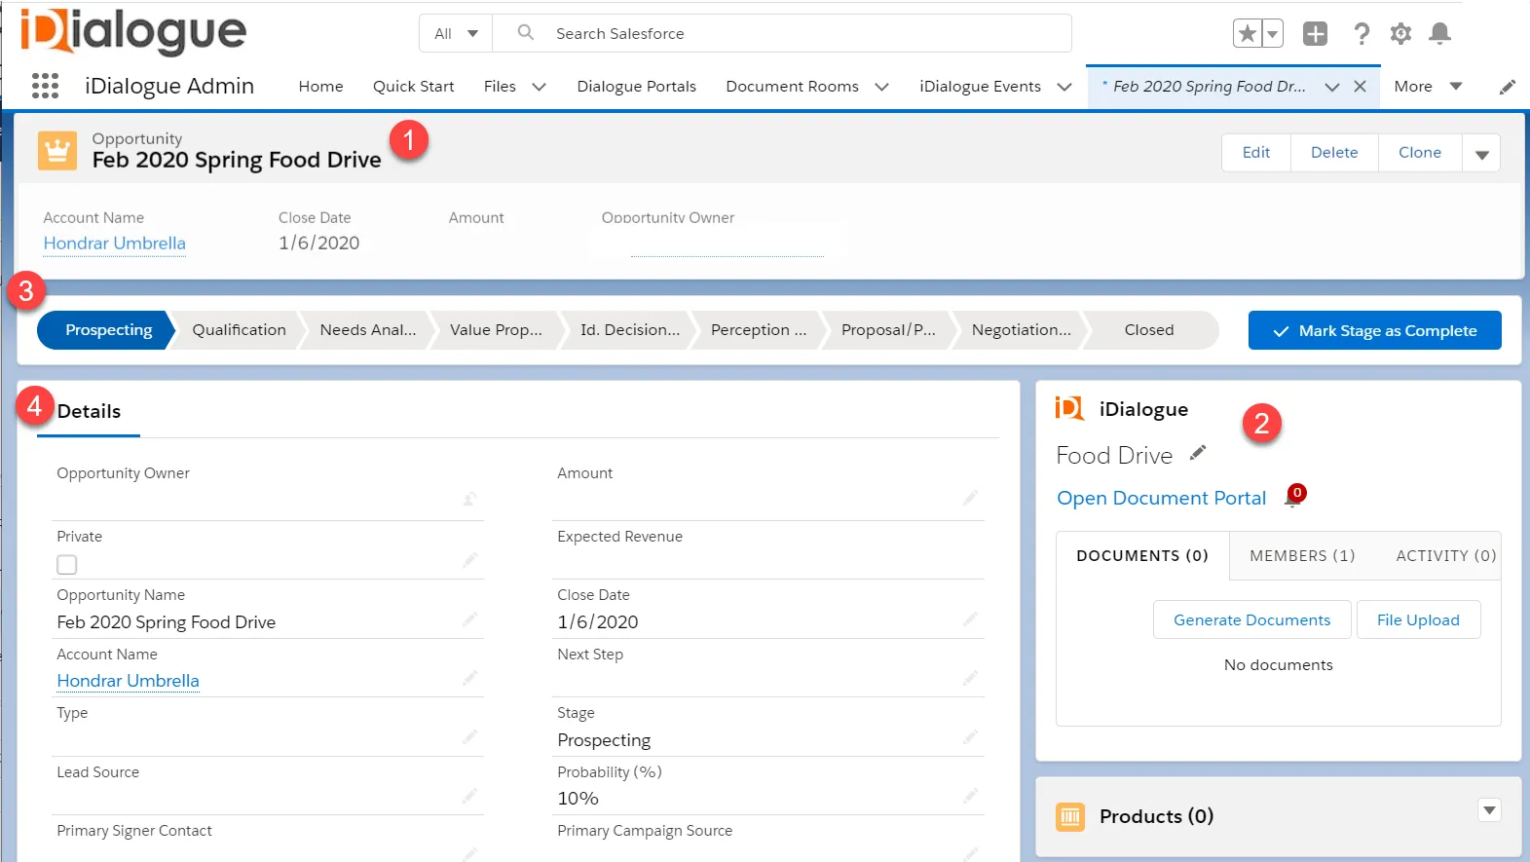Image resolution: width=1530 pixels, height=862 pixels.
Task: Click the Search Salesforce field
Action: 782,33
